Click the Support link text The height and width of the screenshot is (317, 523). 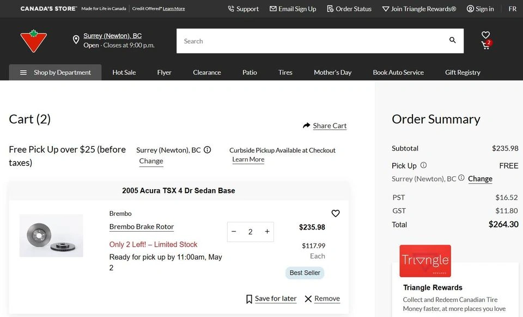click(x=247, y=9)
